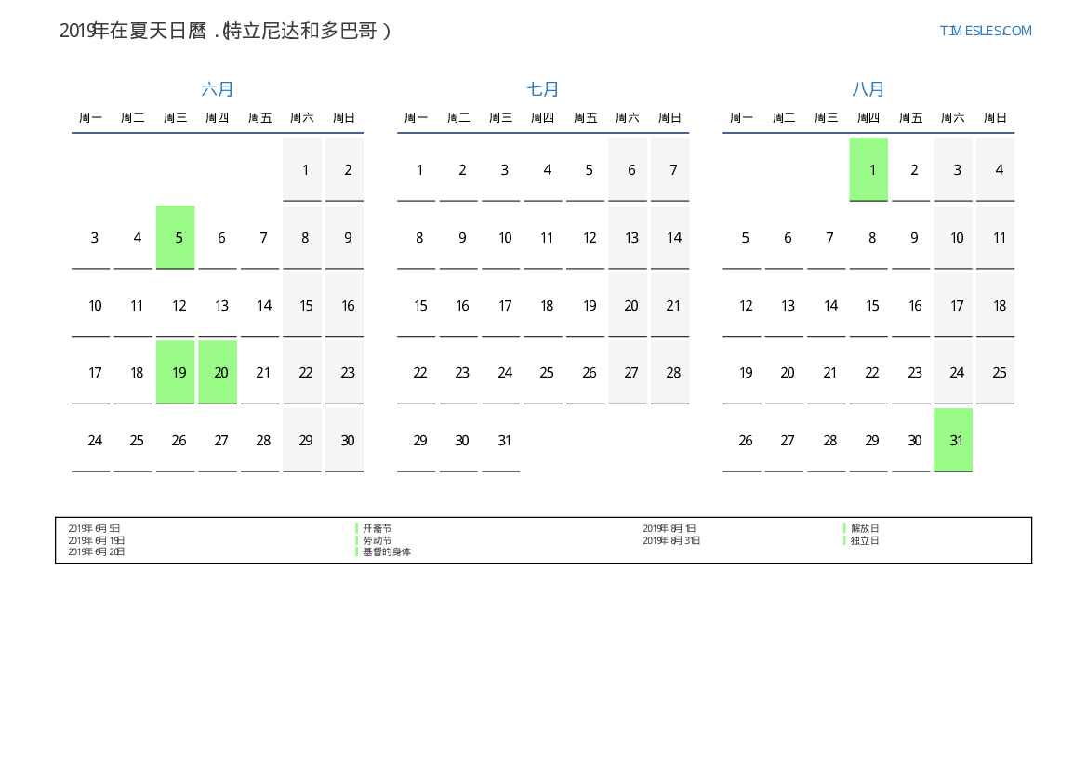Click the green-highlighted August 1 cell
The width and height of the screenshot is (1087, 769).
pos(868,169)
